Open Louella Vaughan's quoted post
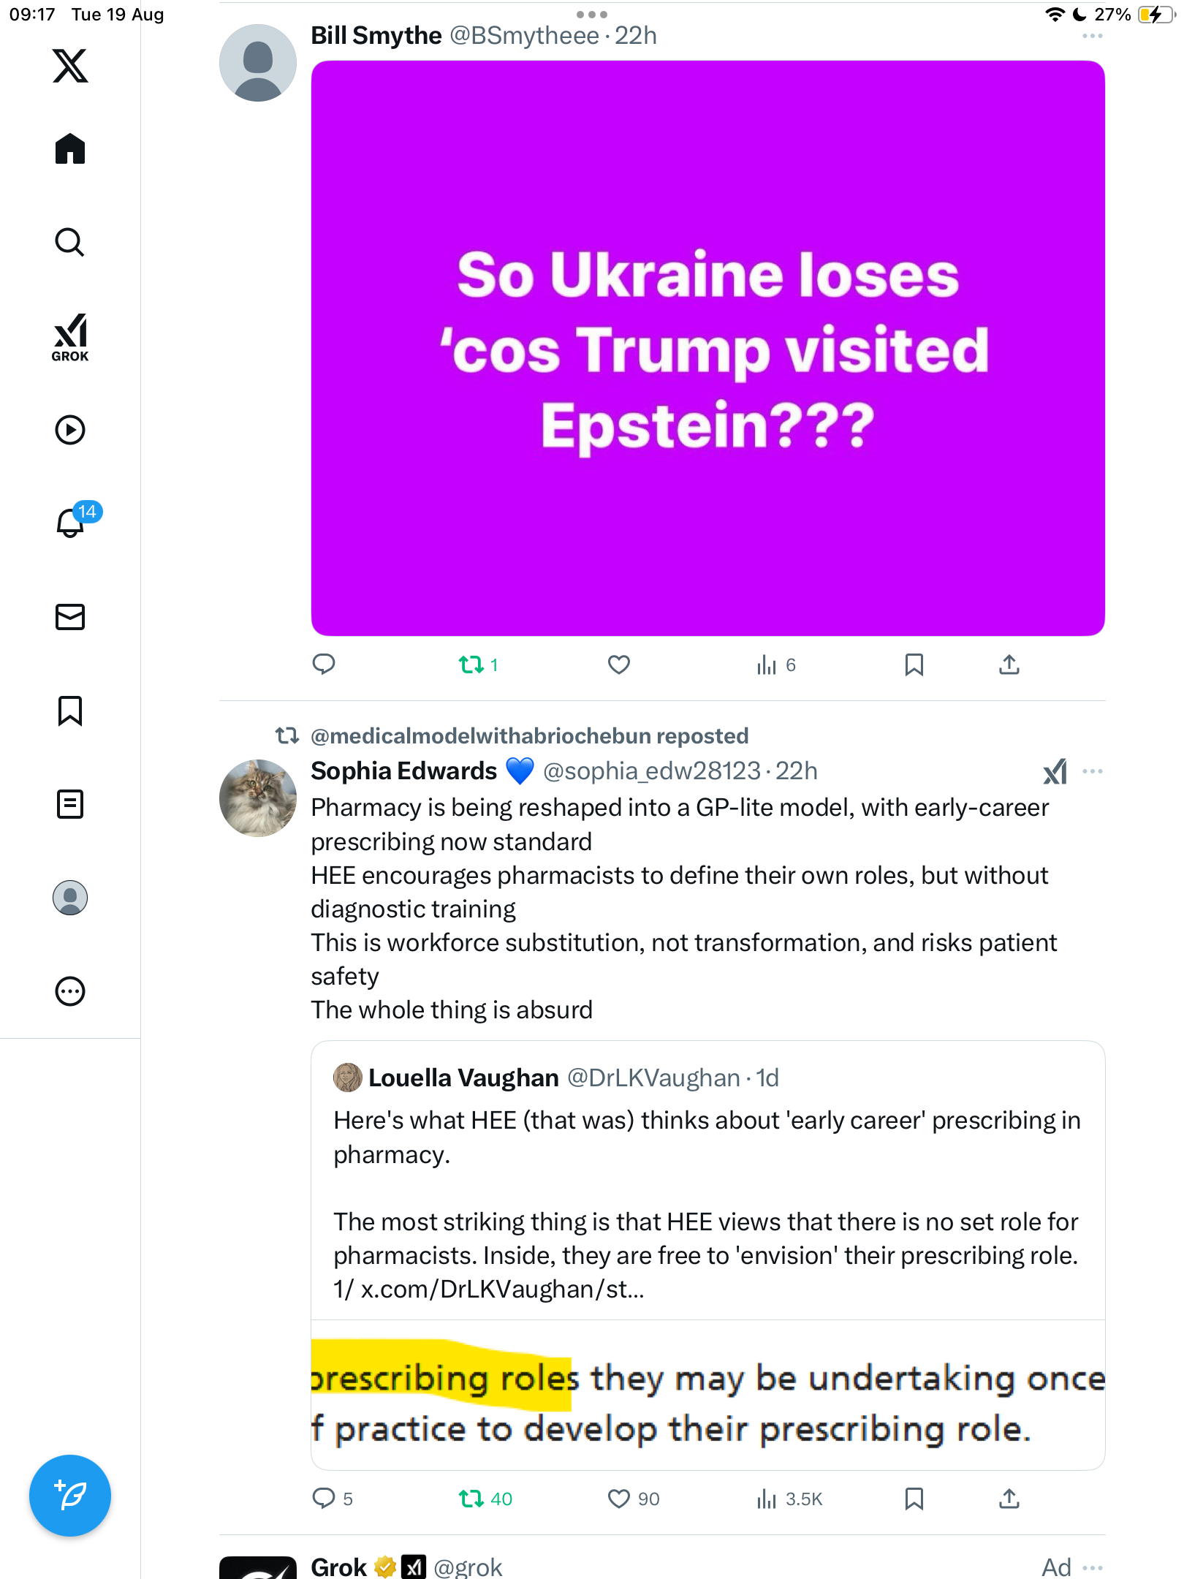The image size is (1184, 1579). 706,1184
